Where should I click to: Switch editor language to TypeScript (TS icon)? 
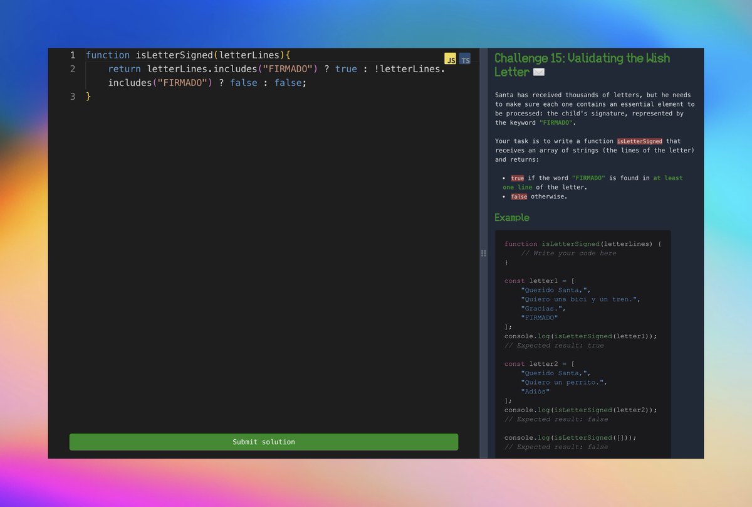tap(465, 59)
